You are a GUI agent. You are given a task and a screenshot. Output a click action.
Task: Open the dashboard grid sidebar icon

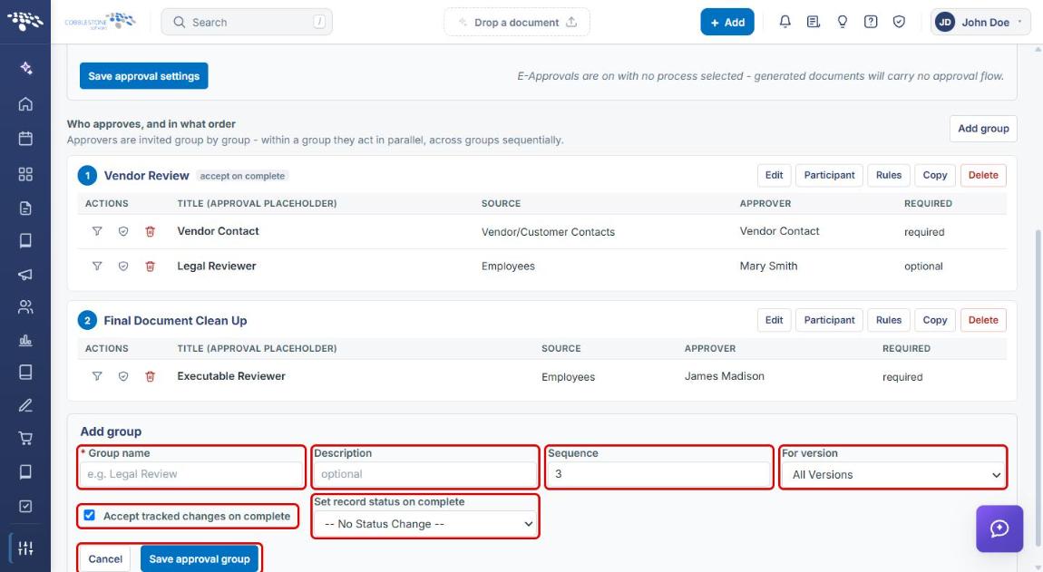click(x=25, y=174)
